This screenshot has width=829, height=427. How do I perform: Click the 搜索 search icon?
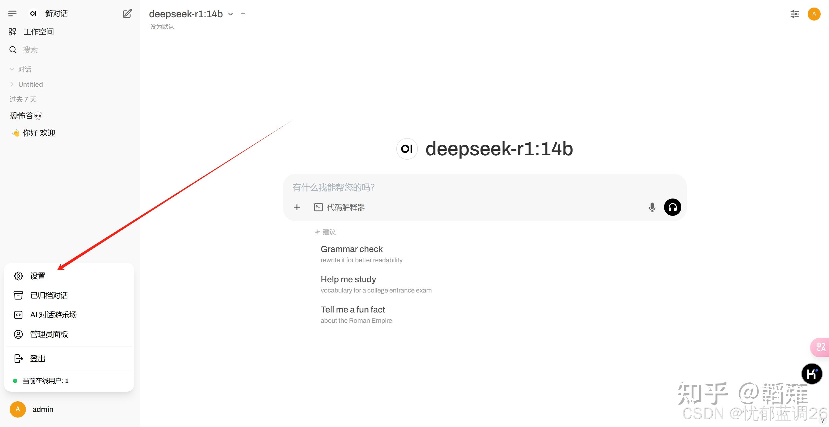pos(12,50)
